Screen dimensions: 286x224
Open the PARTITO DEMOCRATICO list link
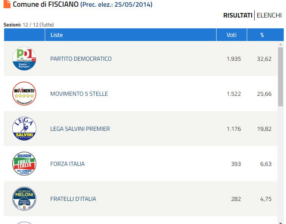(x=81, y=59)
